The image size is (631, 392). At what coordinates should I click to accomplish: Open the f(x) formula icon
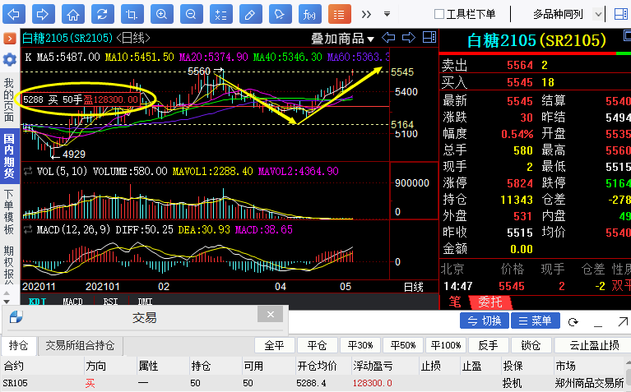coord(310,15)
